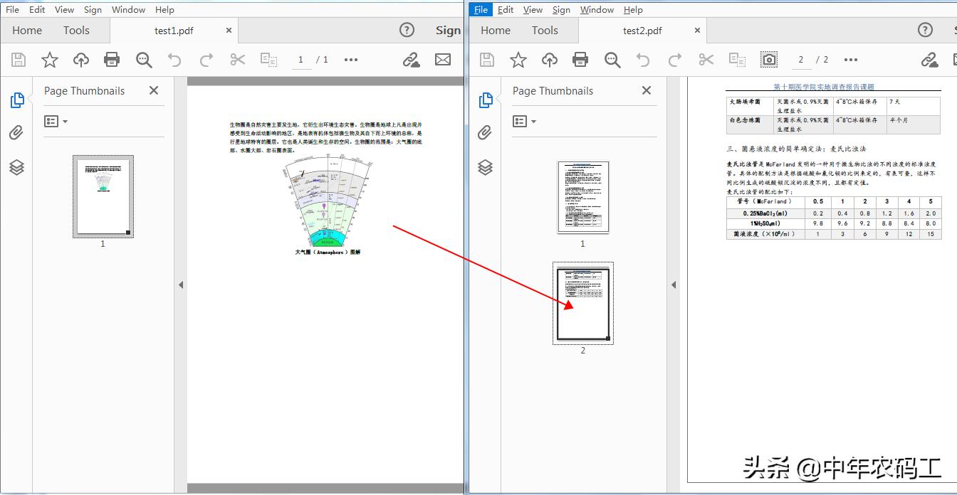This screenshot has height=495, width=957.
Task: Click the Print icon in test1.pdf toolbar
Action: (x=112, y=60)
